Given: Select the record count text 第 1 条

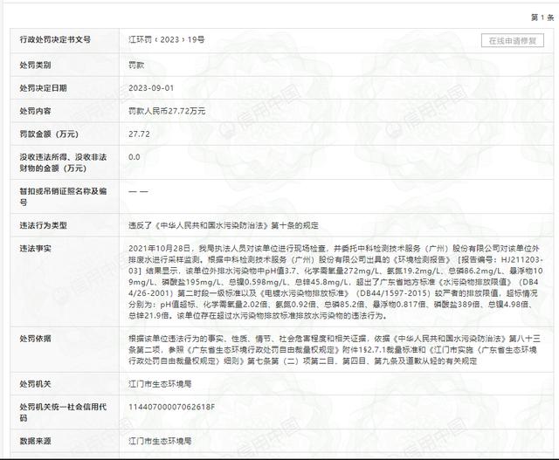Looking at the screenshot, I should [542, 17].
